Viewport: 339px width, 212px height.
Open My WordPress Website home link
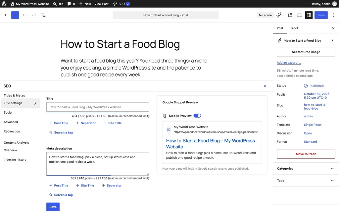point(29,4)
